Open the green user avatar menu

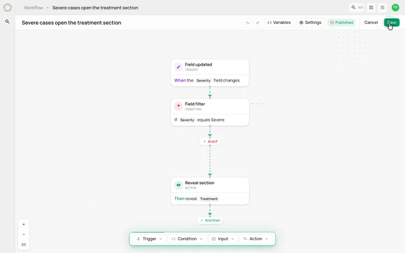click(395, 8)
